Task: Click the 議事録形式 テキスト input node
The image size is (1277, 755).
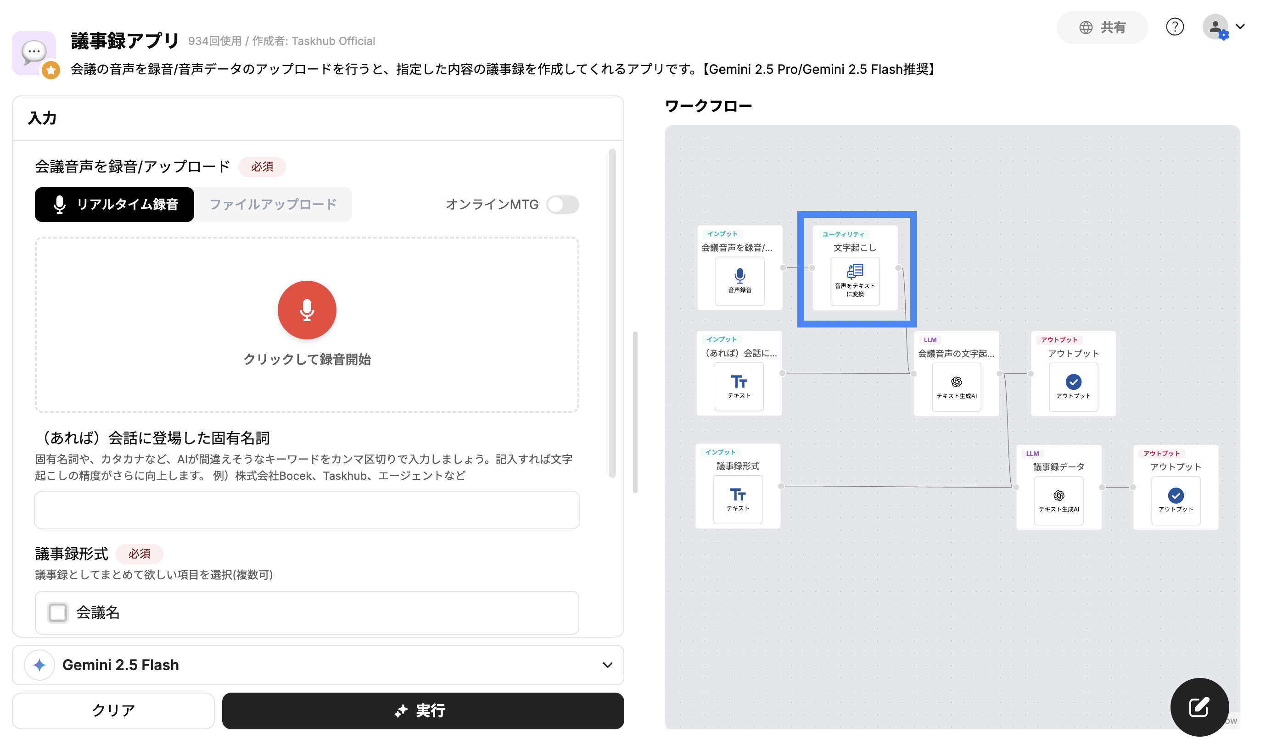Action: click(x=738, y=499)
